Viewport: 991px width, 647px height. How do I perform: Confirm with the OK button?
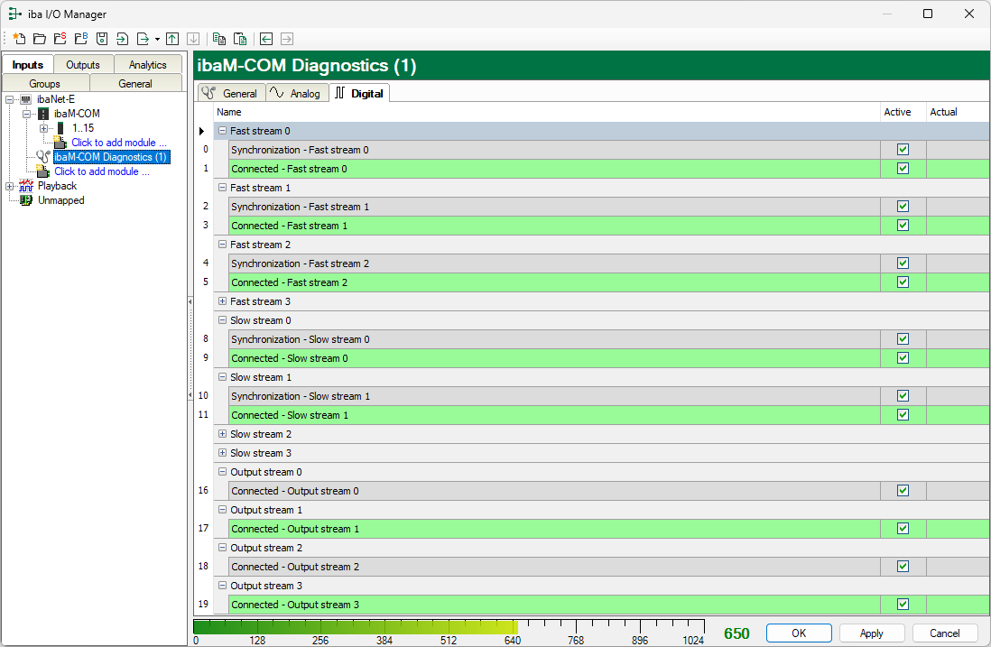coord(799,633)
